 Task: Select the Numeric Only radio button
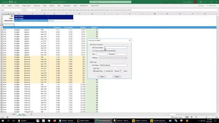(x=94, y=71)
